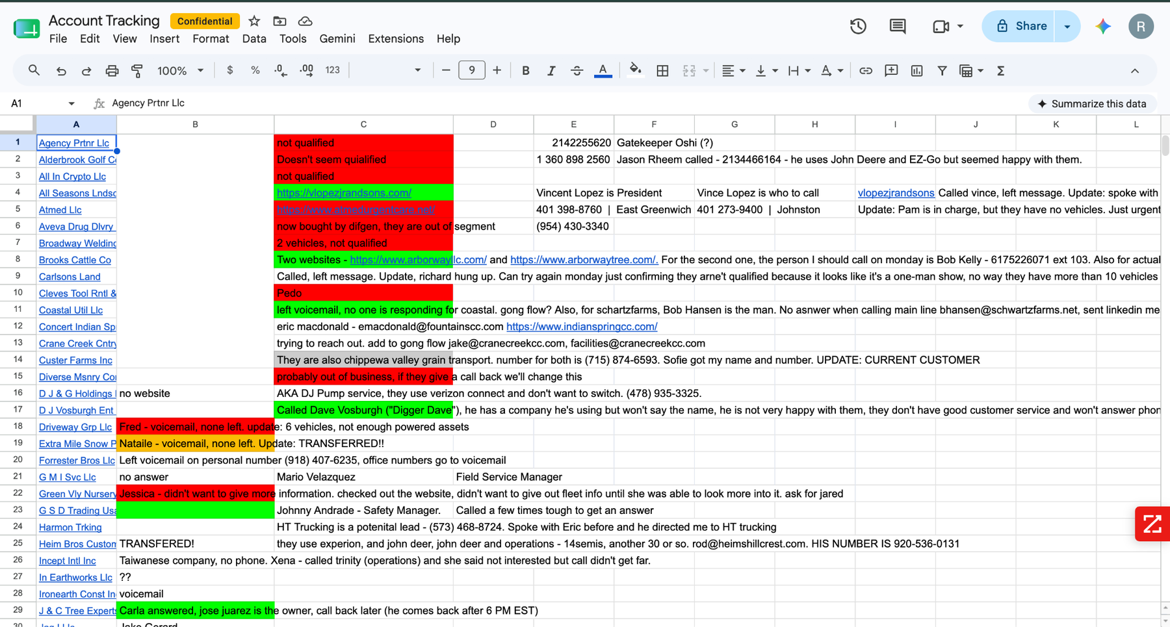Open the horizontal align dropdown
The image size is (1170, 627).
coord(733,71)
